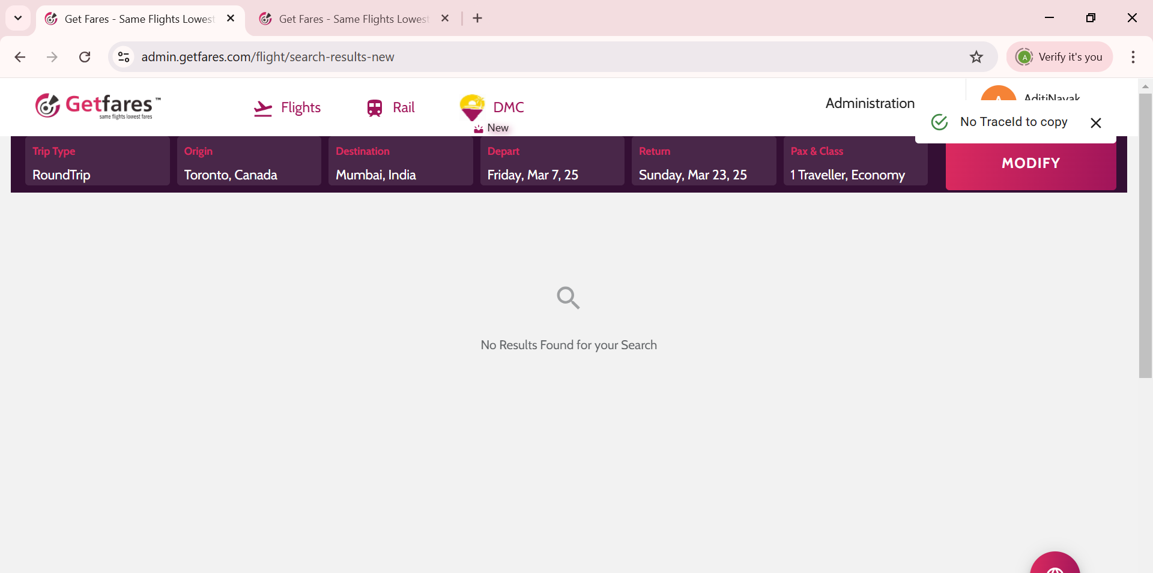Click the DMC balloon icon
This screenshot has height=573, width=1153.
tap(472, 107)
